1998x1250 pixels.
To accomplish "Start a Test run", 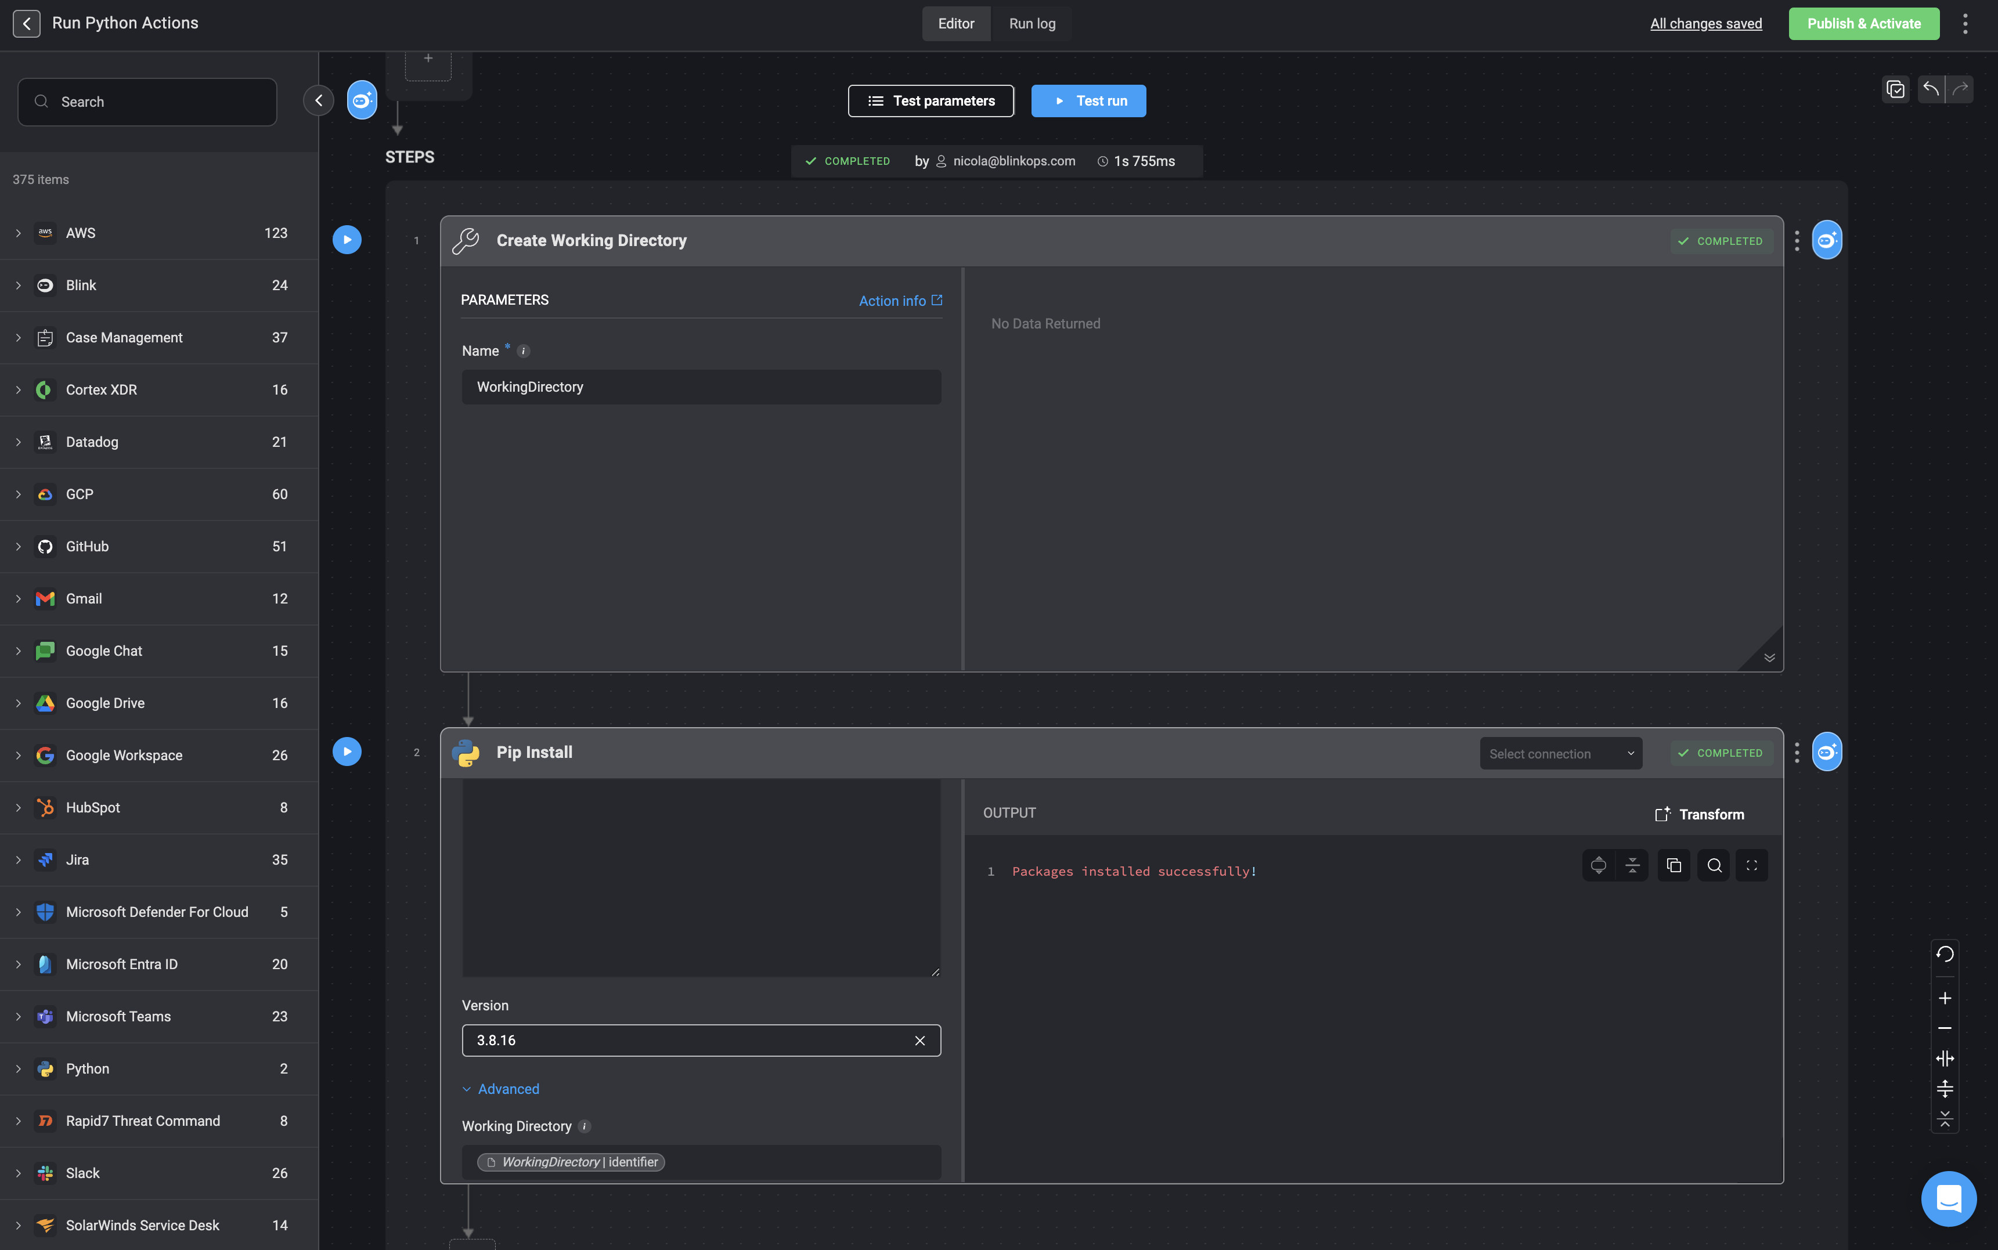I will point(1088,101).
